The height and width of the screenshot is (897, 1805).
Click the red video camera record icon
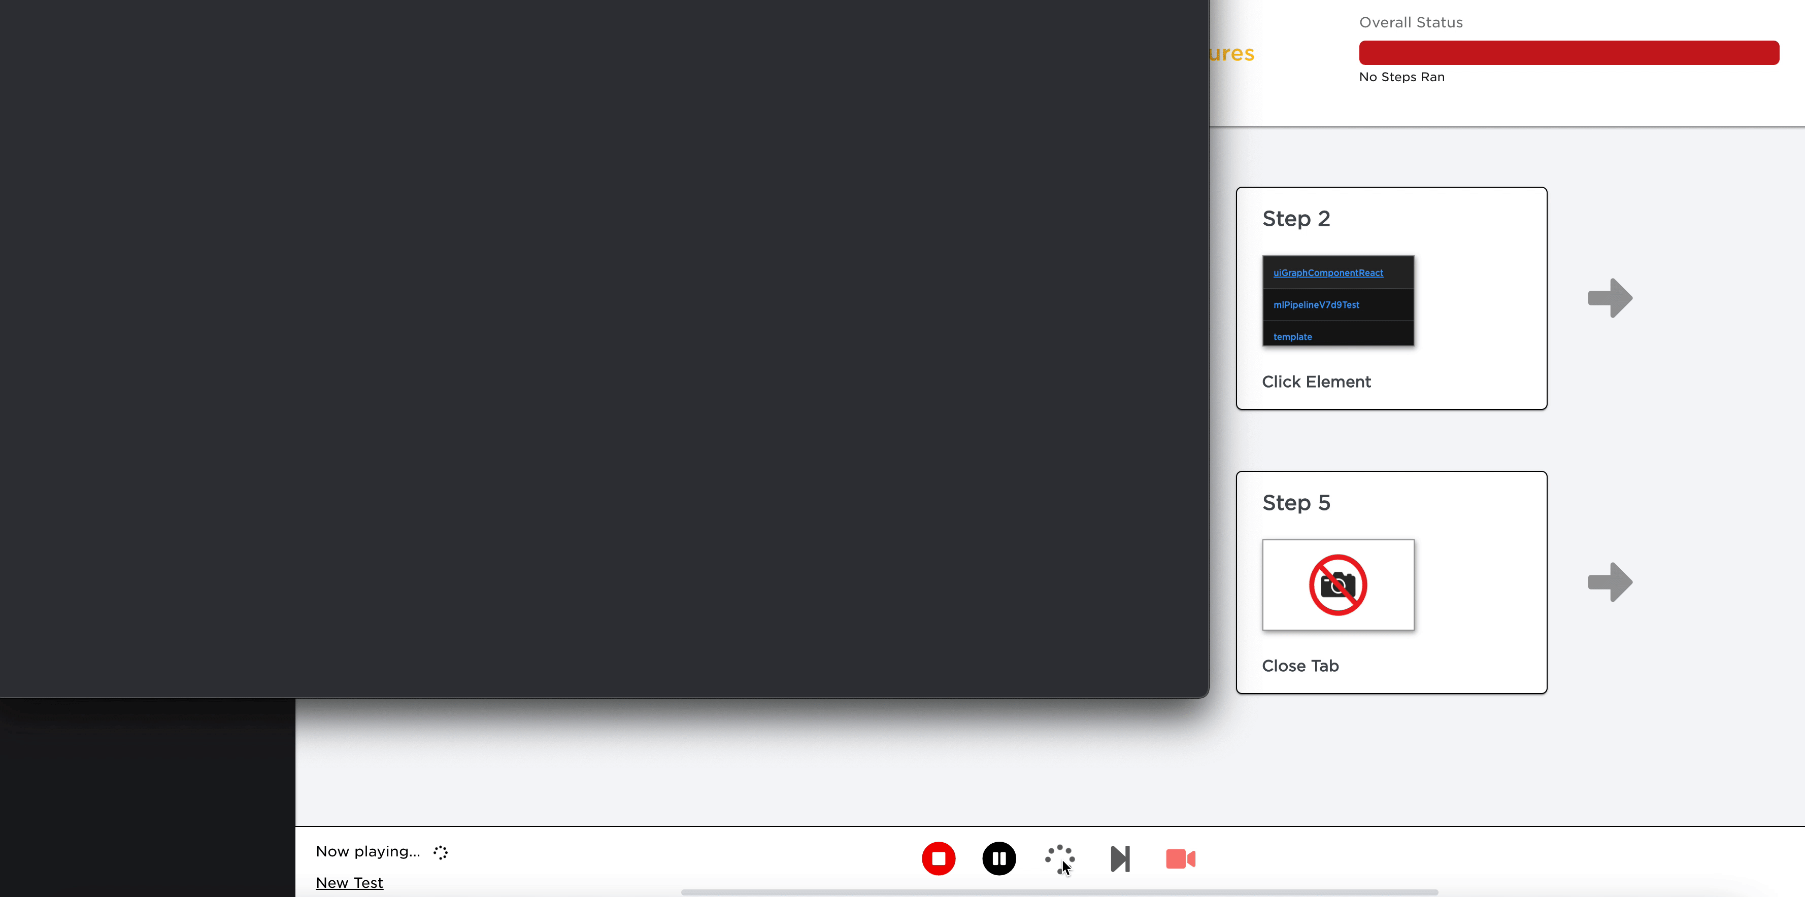point(1180,858)
